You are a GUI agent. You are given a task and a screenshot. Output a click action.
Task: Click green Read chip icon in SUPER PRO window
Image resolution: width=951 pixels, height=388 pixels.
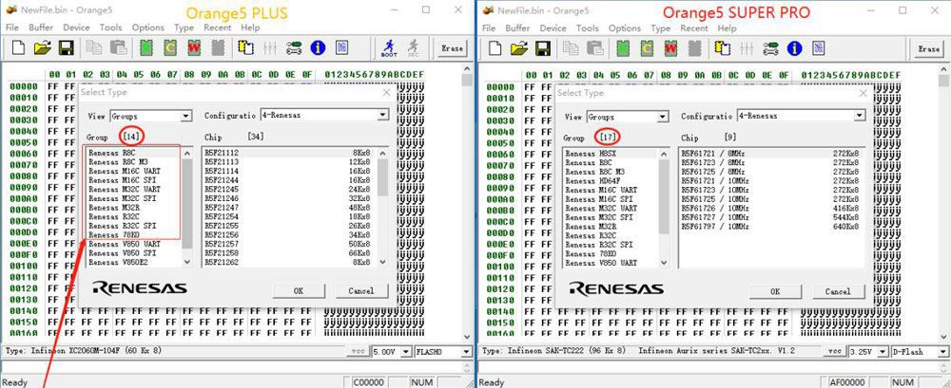(623, 48)
